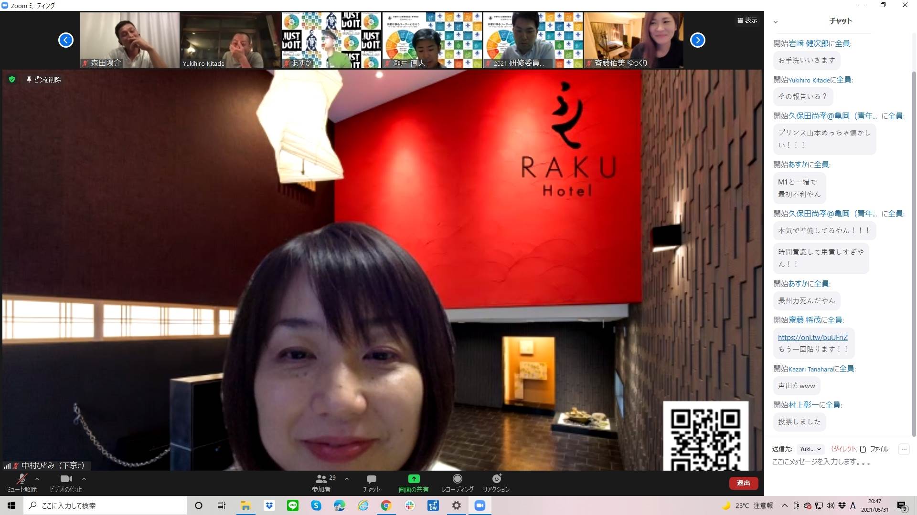
Task: Start 画面の共有 screen sharing
Action: (x=414, y=483)
